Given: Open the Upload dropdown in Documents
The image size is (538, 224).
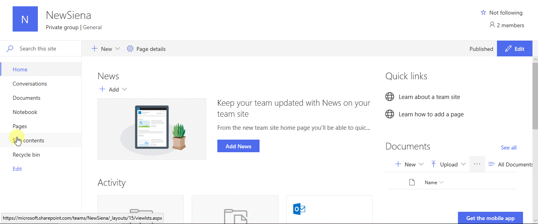Looking at the screenshot, I should click(463, 164).
